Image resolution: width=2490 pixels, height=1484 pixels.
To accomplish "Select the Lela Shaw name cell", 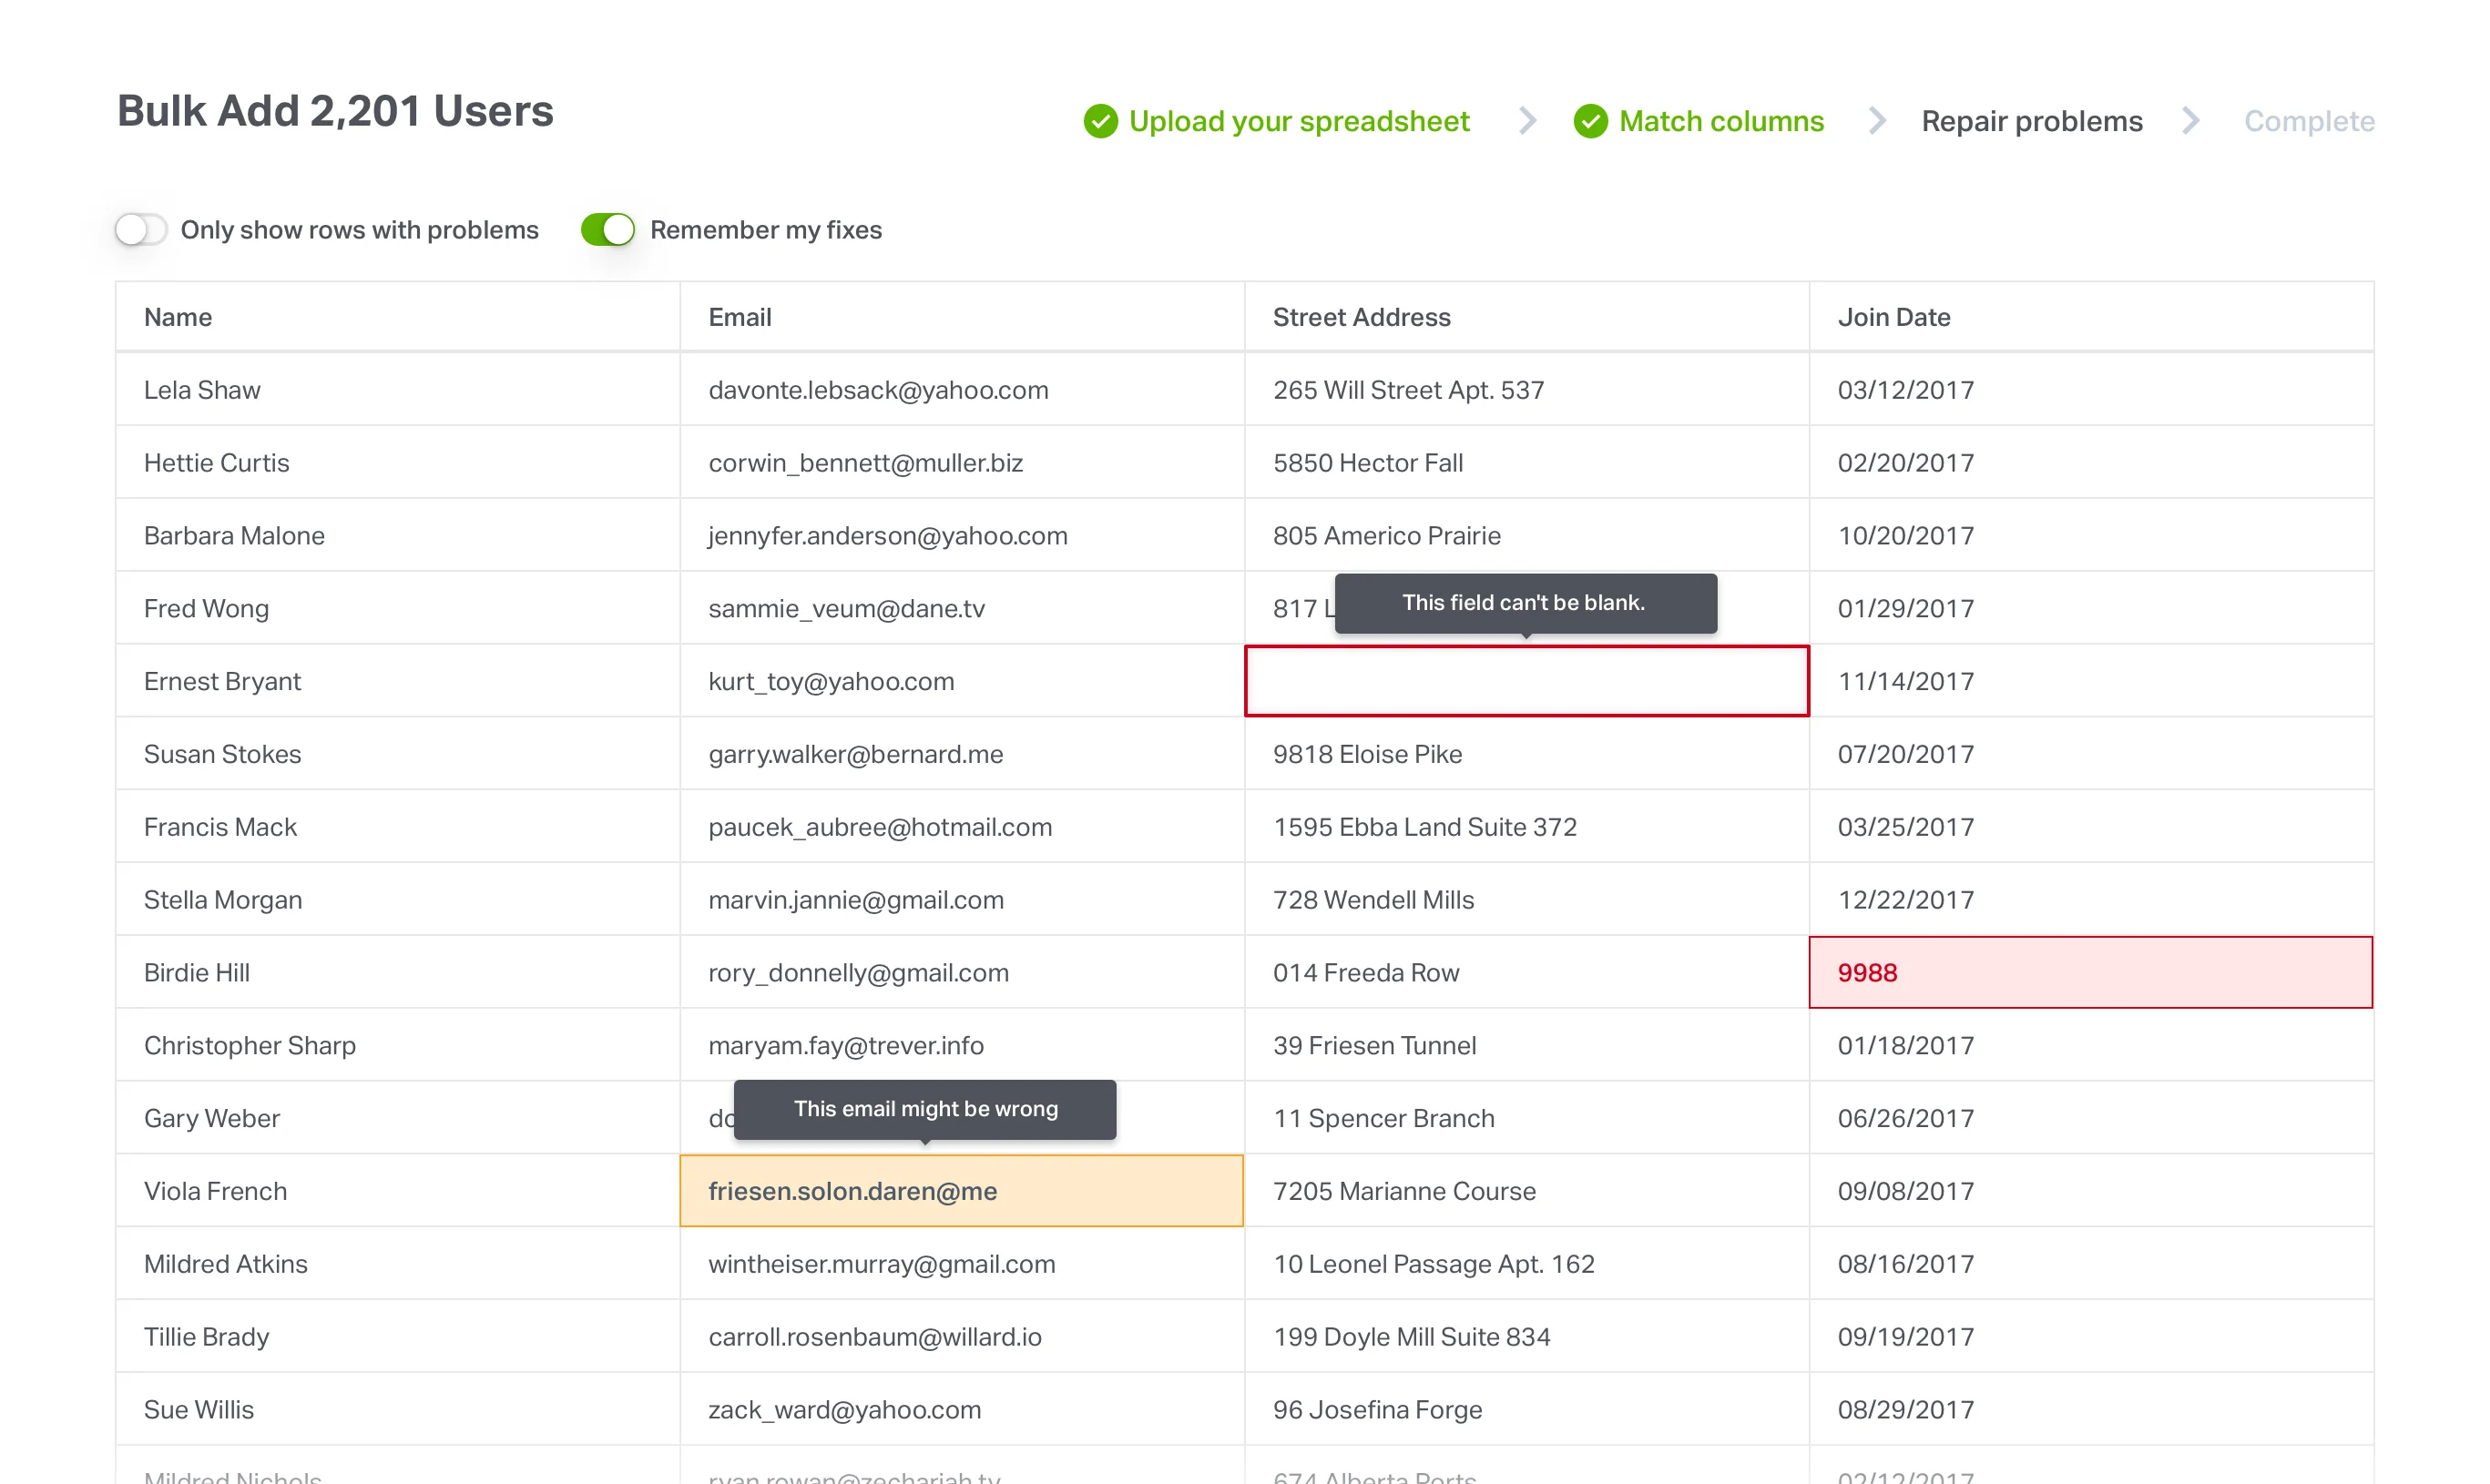I will [x=202, y=390].
